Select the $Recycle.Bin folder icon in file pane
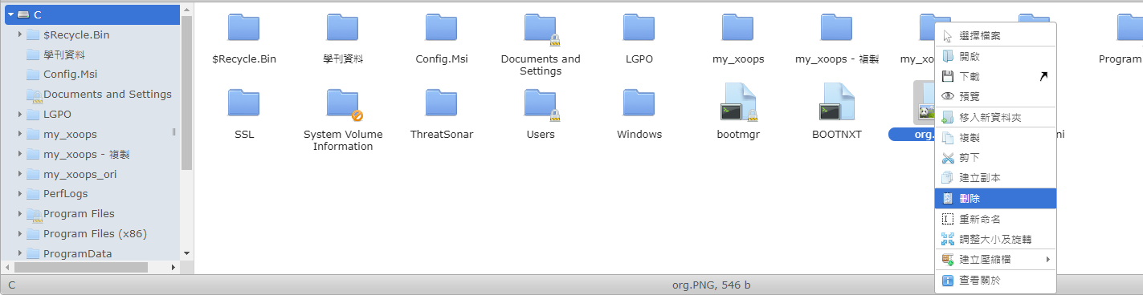Screen dimensions: 1143x295 [244, 28]
